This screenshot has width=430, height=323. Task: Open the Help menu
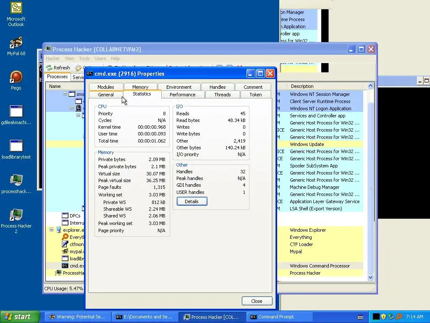click(x=115, y=58)
